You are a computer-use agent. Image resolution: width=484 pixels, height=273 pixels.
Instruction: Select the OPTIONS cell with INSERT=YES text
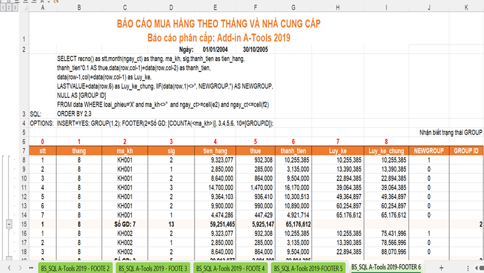[165, 123]
